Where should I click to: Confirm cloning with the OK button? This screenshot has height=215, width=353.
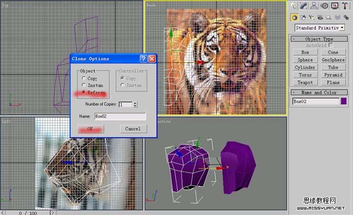coord(90,129)
